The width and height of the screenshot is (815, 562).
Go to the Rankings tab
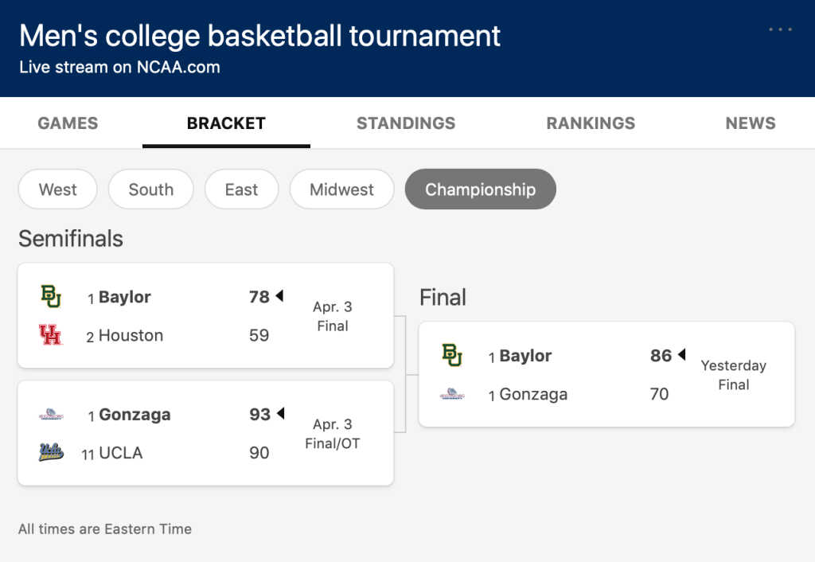point(591,123)
